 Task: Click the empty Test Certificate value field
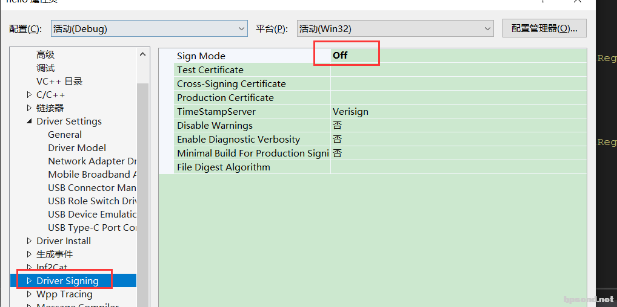(458, 70)
